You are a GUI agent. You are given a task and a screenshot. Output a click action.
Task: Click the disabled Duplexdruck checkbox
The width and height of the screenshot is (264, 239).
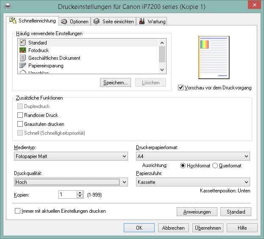click(x=20, y=106)
